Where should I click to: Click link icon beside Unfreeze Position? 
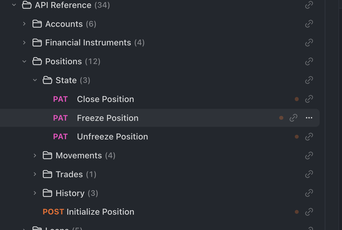click(309, 137)
